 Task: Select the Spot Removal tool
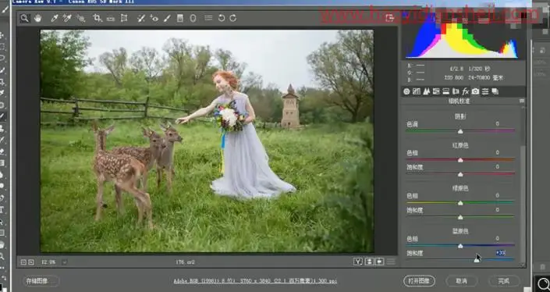click(x=141, y=18)
